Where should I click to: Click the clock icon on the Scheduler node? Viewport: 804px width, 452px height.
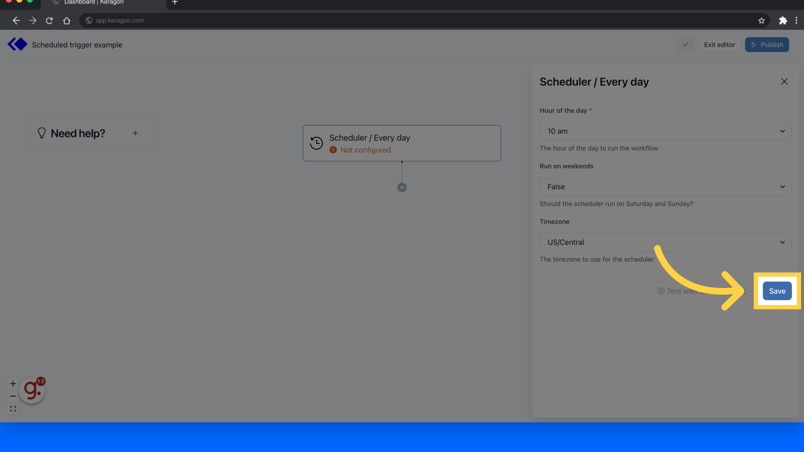[x=317, y=143]
